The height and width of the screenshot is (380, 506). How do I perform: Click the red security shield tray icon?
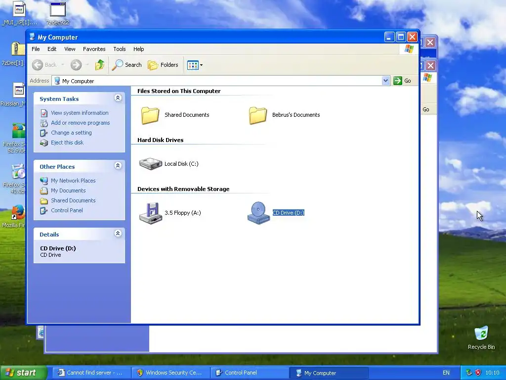point(478,373)
